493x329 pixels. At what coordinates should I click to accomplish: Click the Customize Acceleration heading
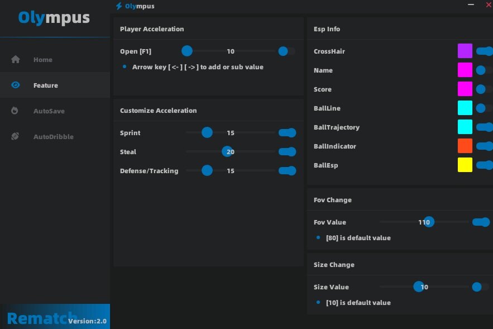pos(158,111)
